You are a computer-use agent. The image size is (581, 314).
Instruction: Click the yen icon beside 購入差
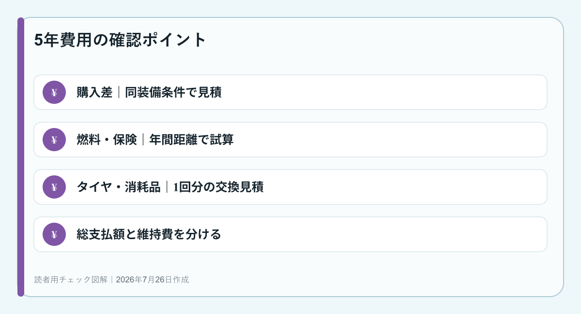click(54, 92)
